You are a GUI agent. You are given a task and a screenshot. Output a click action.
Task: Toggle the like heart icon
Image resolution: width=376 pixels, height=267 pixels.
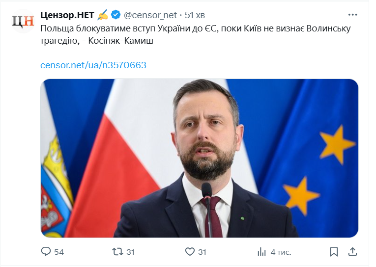190,252
